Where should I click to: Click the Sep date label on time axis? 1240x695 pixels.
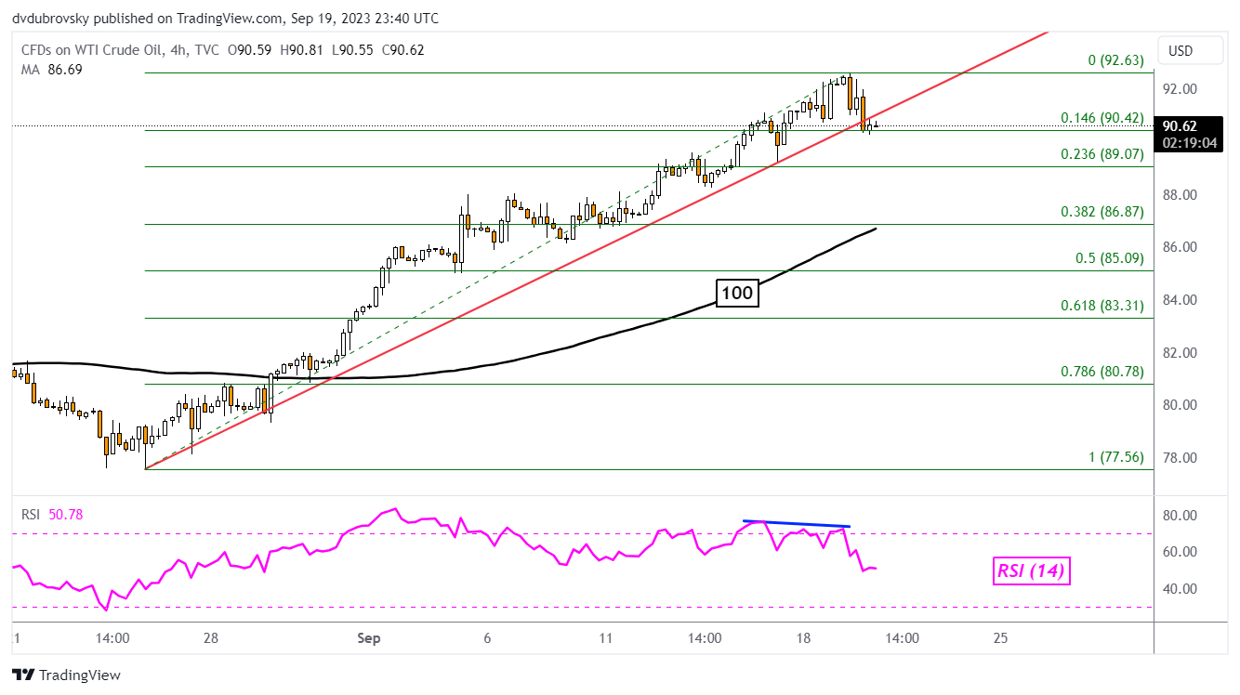[369, 638]
